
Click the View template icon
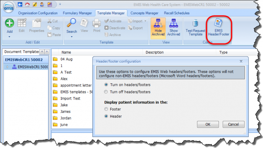pyautogui.click(x=84, y=25)
